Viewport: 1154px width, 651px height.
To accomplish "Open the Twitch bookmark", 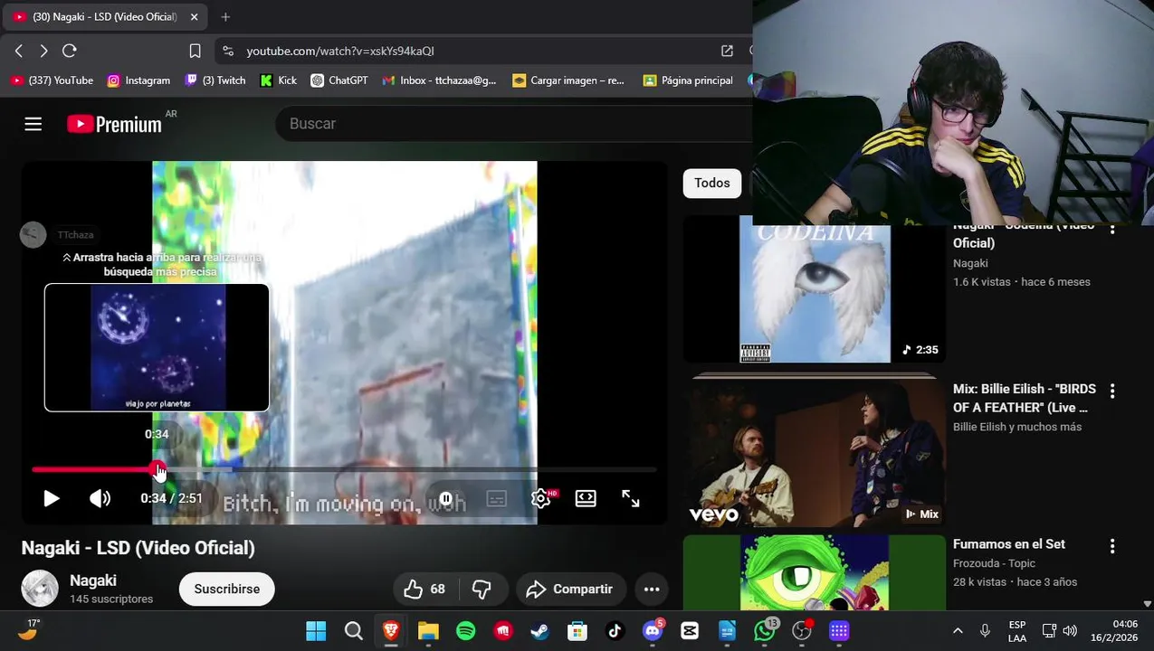I will click(x=215, y=80).
